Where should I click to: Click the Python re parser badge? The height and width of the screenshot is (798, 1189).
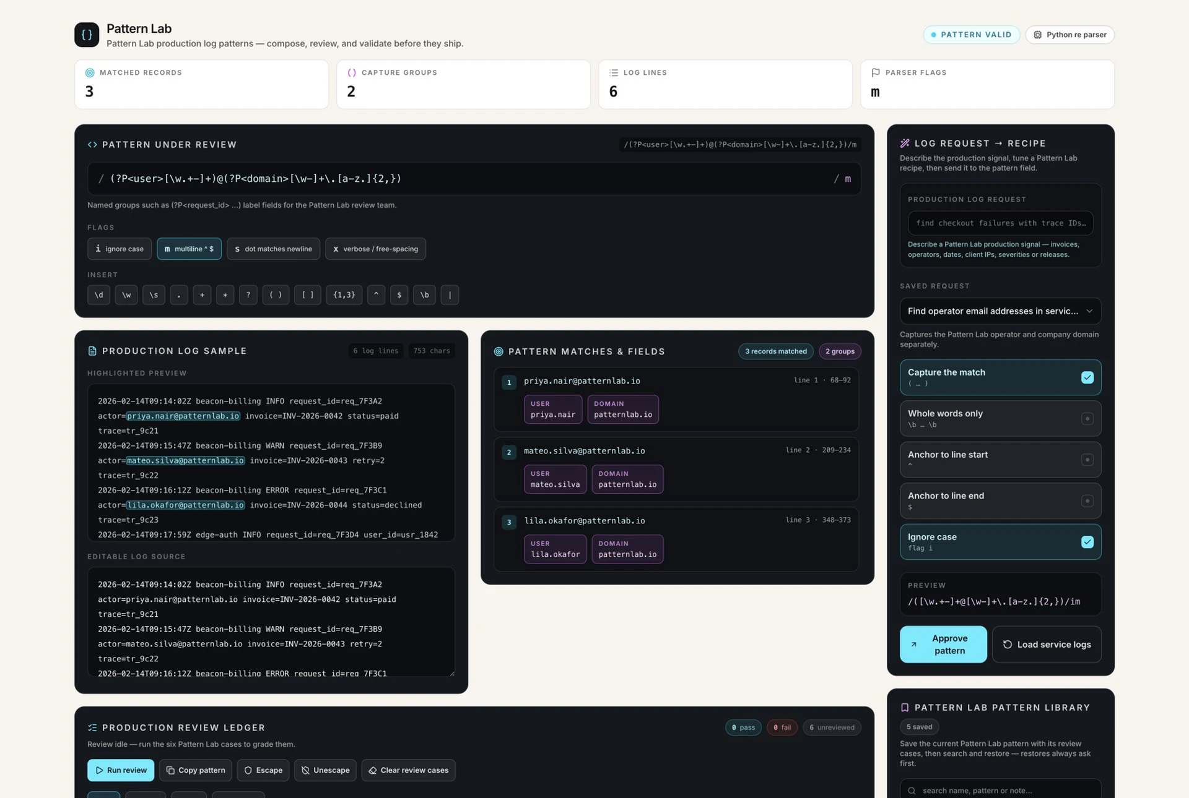point(1069,35)
